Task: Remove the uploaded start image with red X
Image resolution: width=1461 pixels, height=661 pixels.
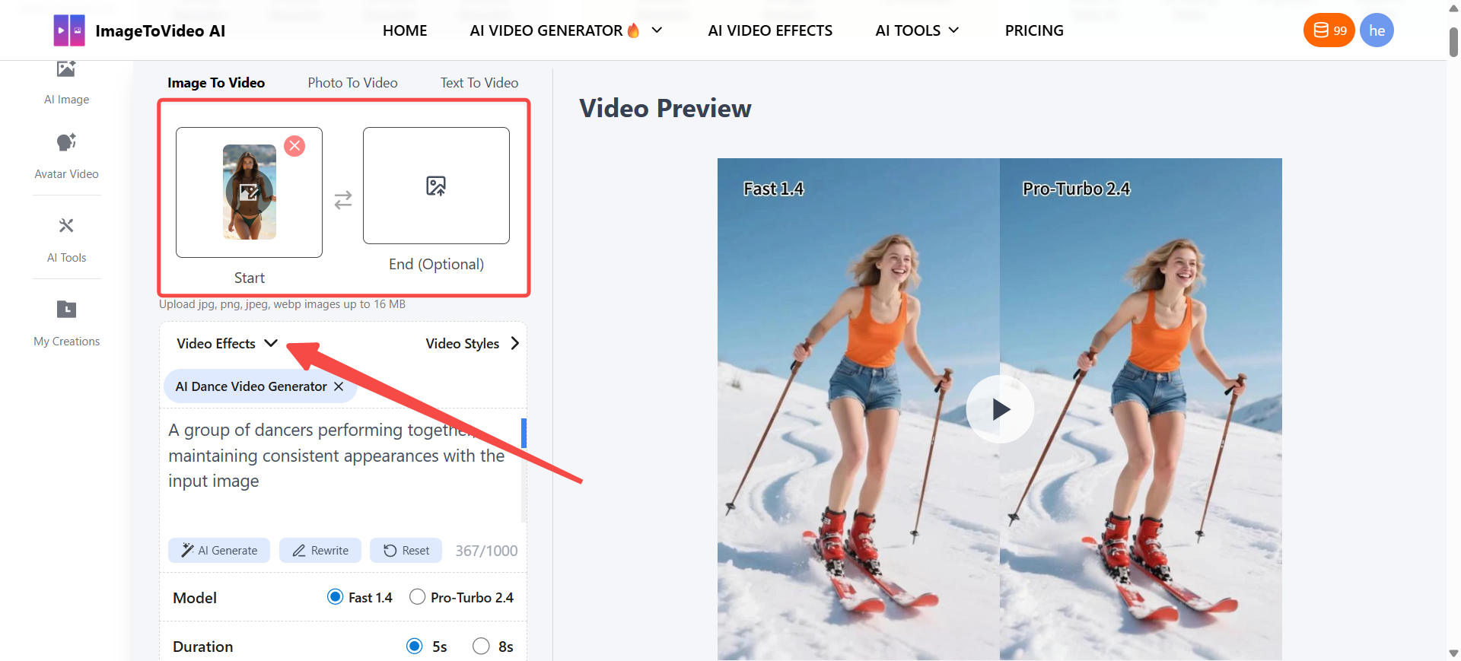Action: pos(294,146)
